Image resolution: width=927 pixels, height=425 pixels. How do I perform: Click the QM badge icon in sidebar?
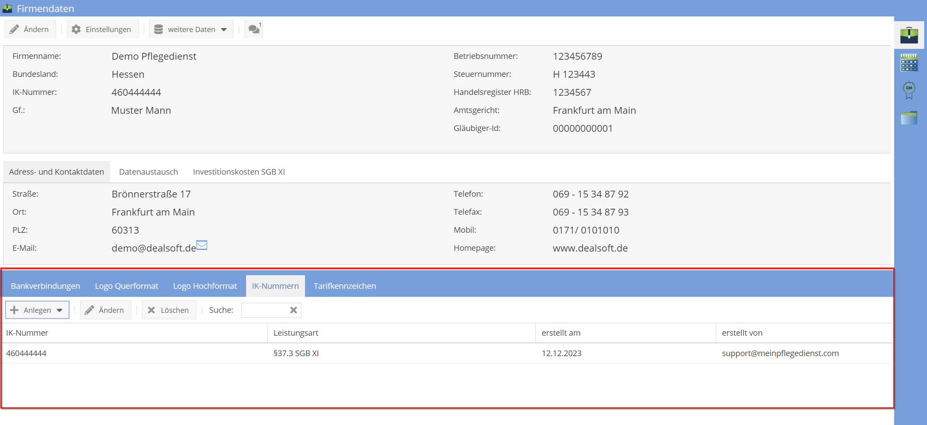[x=909, y=90]
